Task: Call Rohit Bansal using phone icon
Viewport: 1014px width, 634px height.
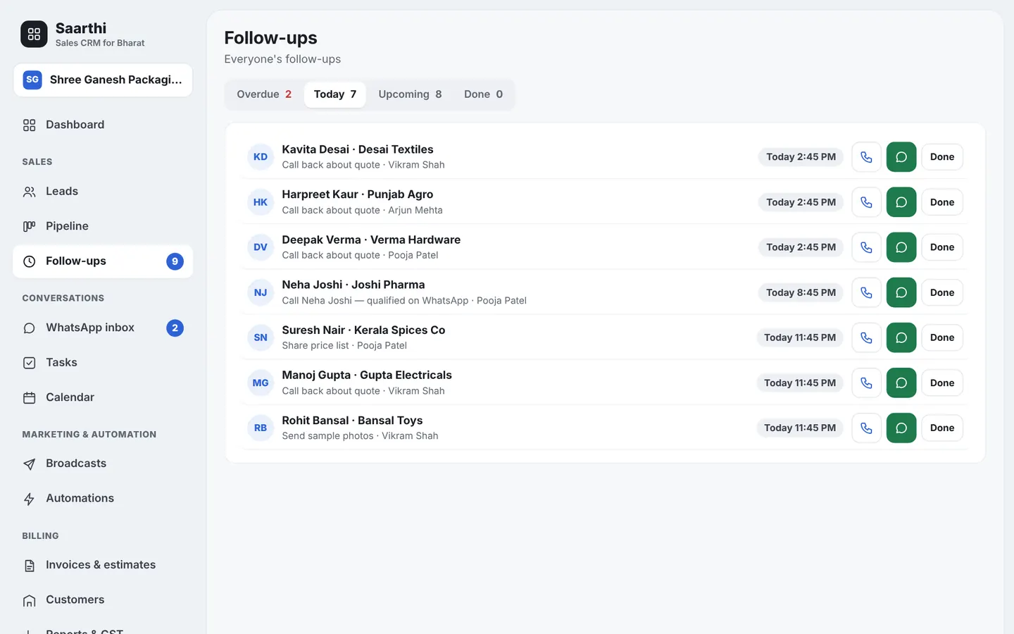Action: point(866,428)
